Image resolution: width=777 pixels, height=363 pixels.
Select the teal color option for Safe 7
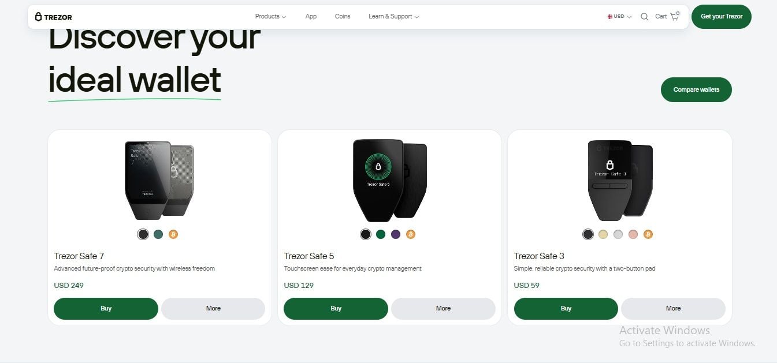click(158, 234)
